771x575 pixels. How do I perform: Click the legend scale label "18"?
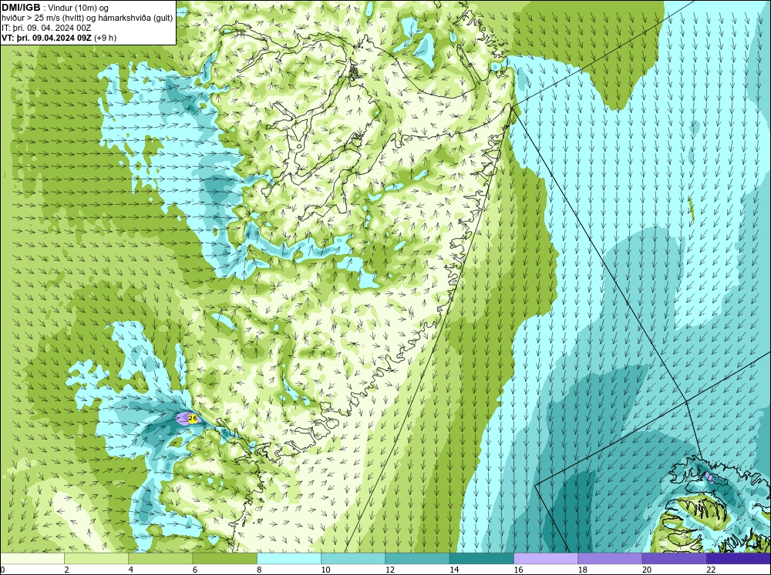(x=583, y=570)
